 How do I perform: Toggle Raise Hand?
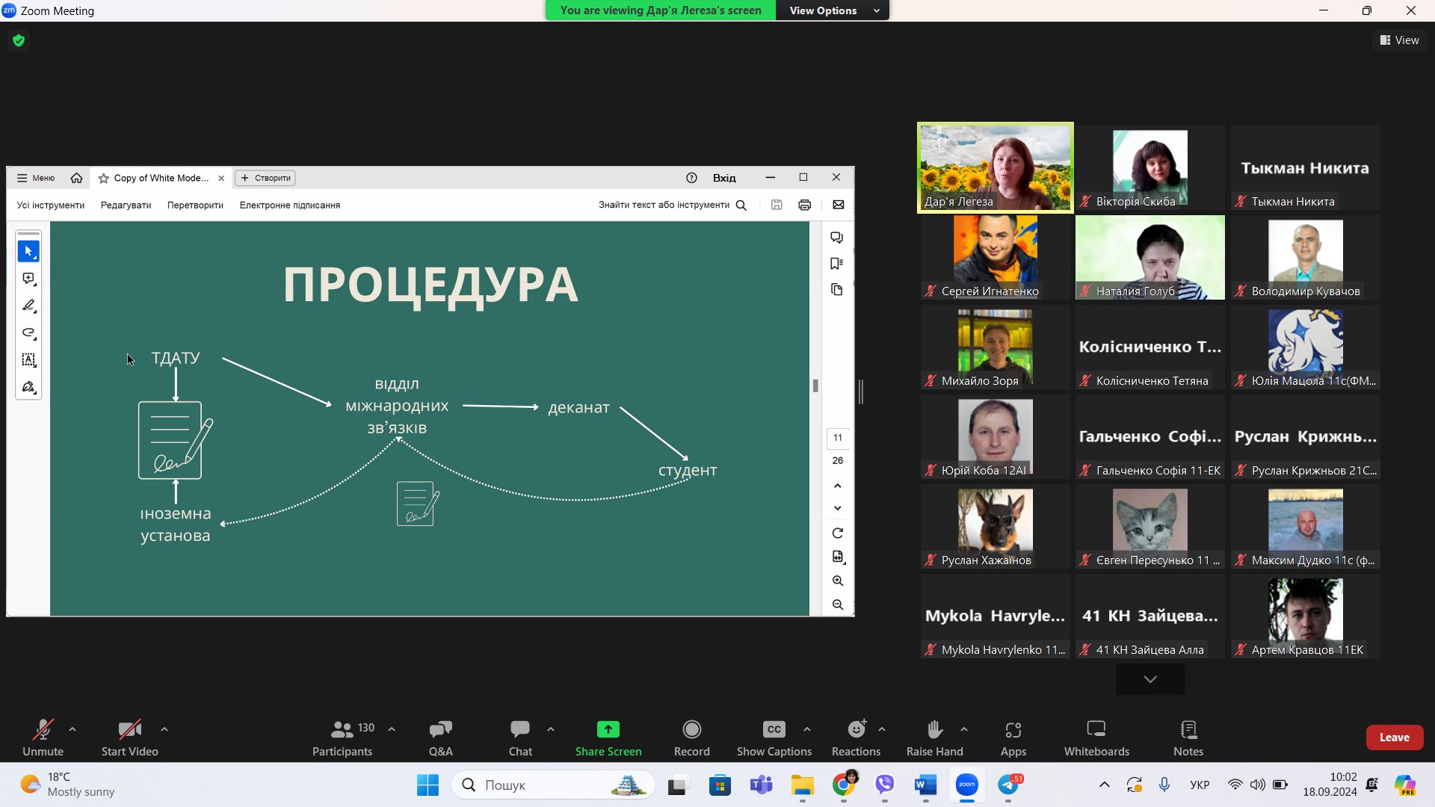(934, 729)
